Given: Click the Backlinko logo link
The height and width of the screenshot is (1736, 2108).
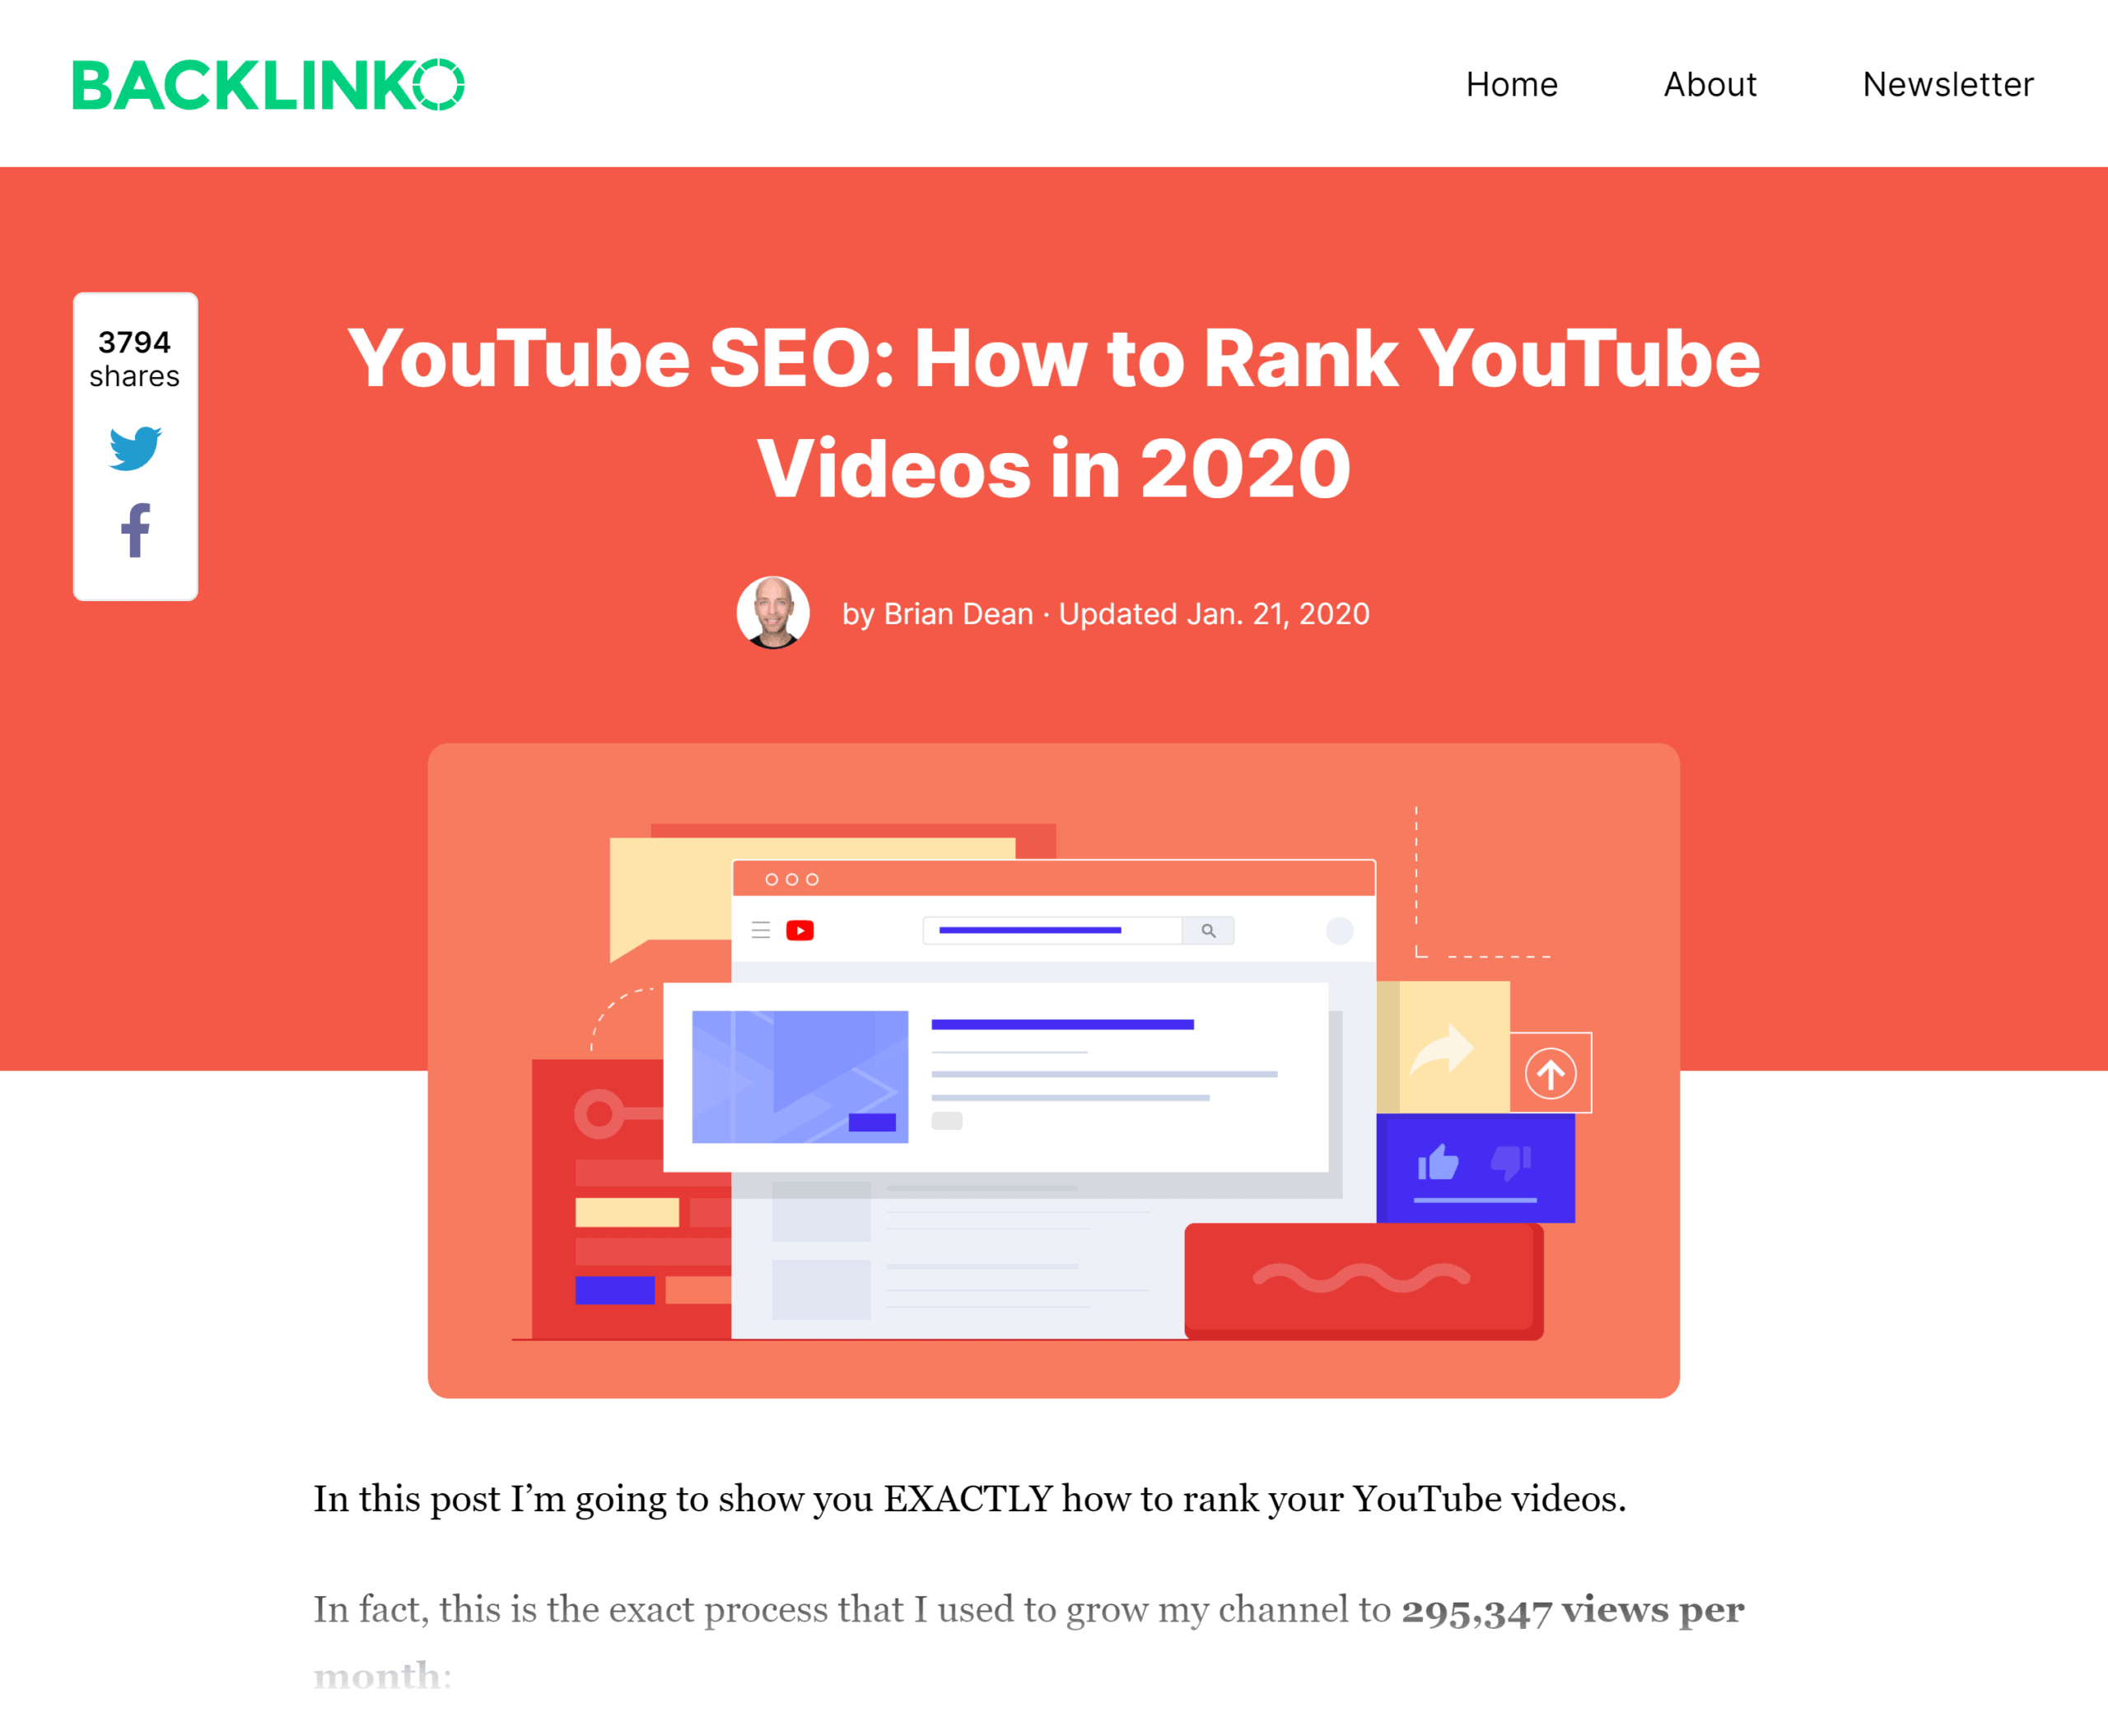Looking at the screenshot, I should click(268, 82).
